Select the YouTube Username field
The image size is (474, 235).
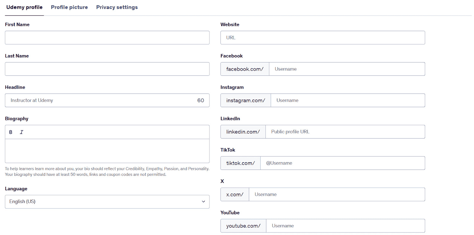click(345, 226)
